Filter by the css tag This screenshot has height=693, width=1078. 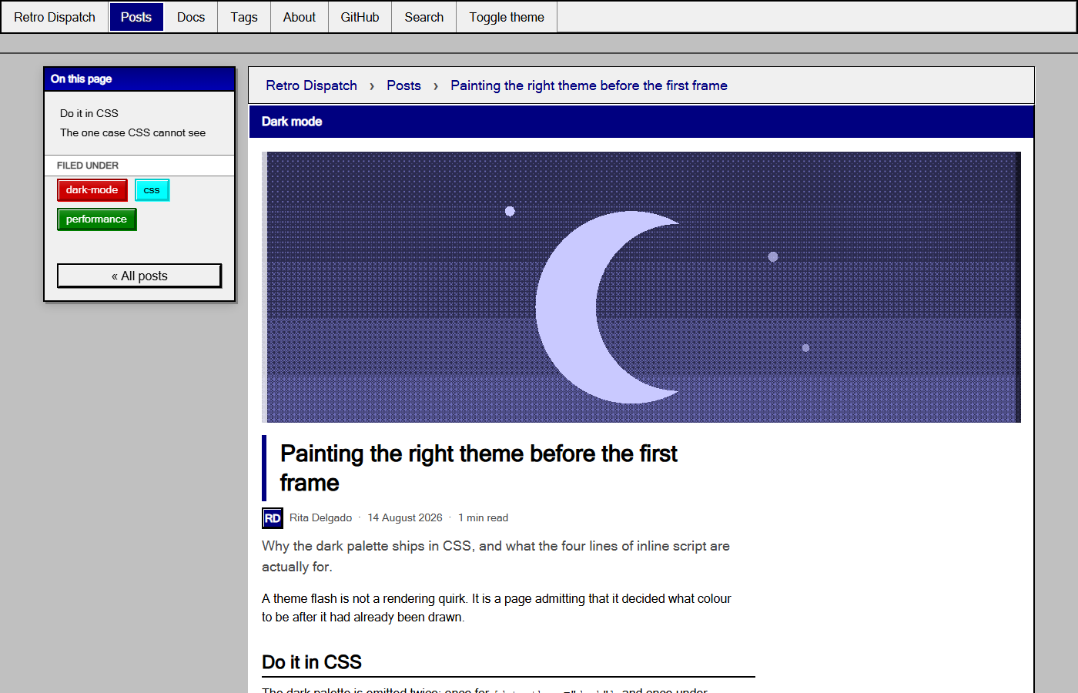tap(152, 190)
